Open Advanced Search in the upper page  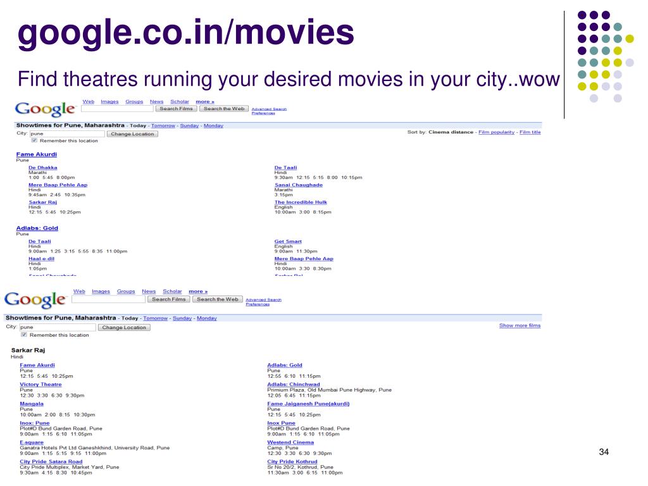[x=269, y=109]
